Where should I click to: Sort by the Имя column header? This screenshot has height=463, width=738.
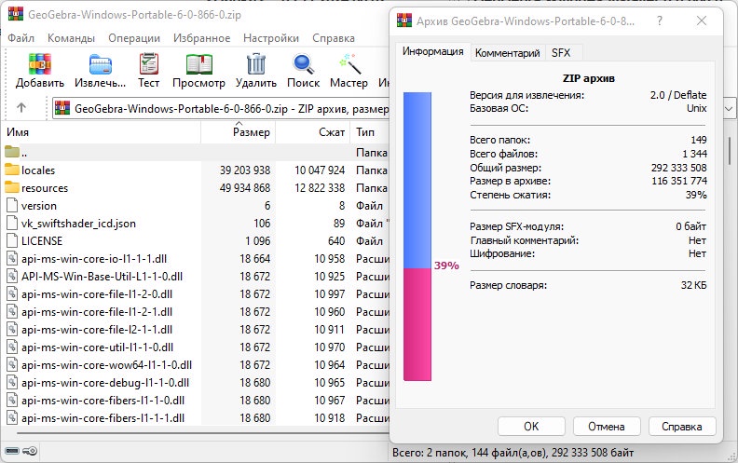(x=102, y=132)
